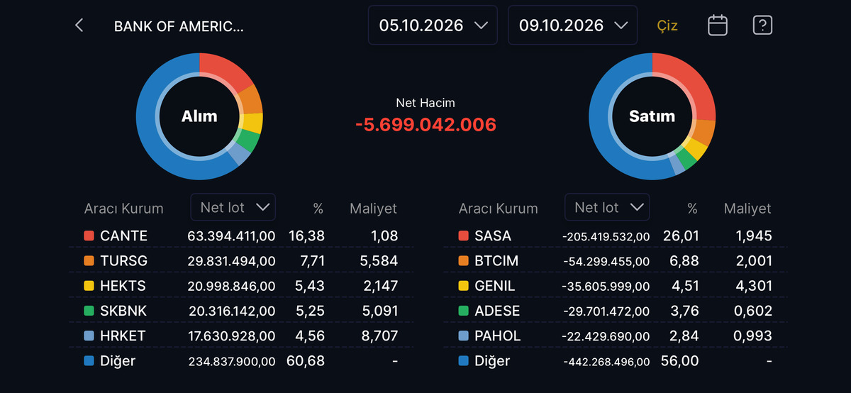Click the BANK OF AMERIC... title
Screen dimensions: 851x393
179,27
